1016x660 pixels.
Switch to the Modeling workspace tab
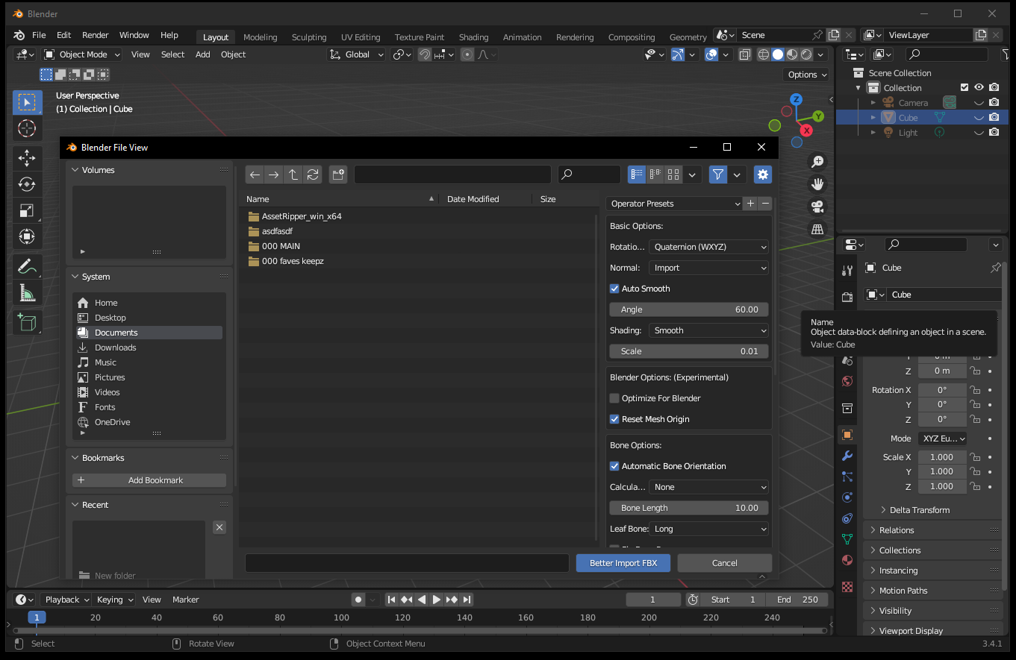tap(260, 37)
